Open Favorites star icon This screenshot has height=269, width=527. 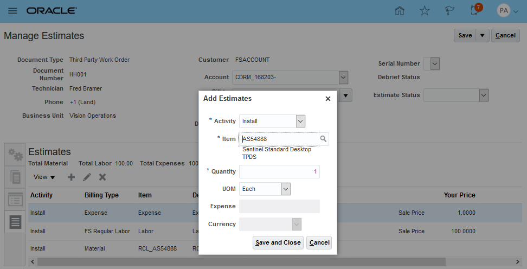(425, 11)
